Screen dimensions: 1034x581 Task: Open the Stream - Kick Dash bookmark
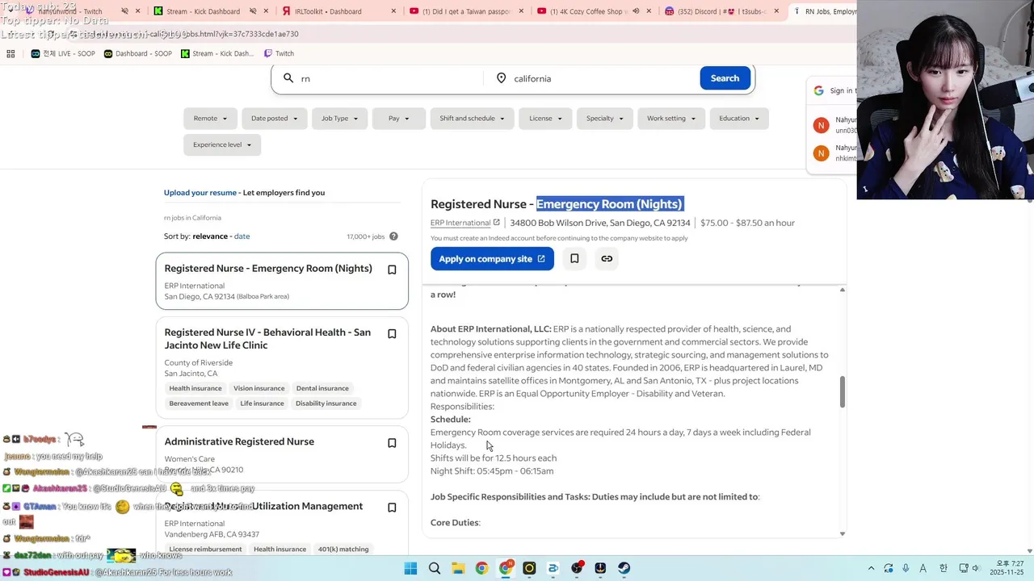(216, 53)
